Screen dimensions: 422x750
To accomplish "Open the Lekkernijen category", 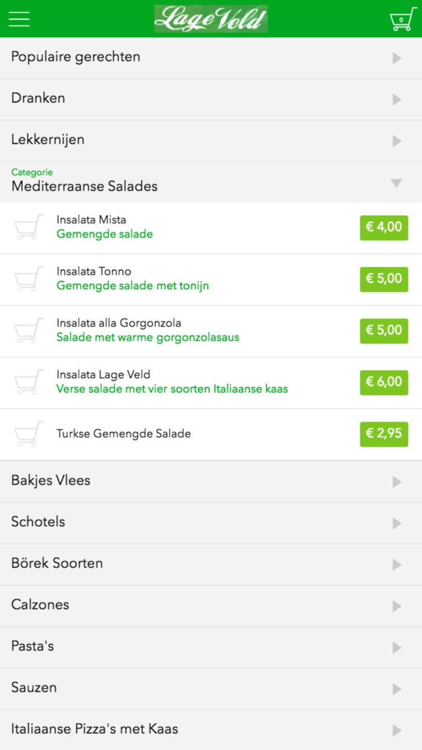I will tap(211, 140).
